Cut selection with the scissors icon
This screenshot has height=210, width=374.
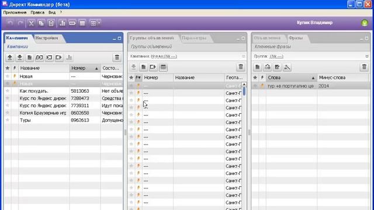(31, 23)
